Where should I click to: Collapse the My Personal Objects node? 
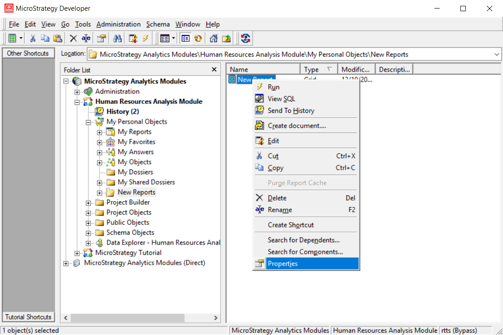[x=88, y=122]
